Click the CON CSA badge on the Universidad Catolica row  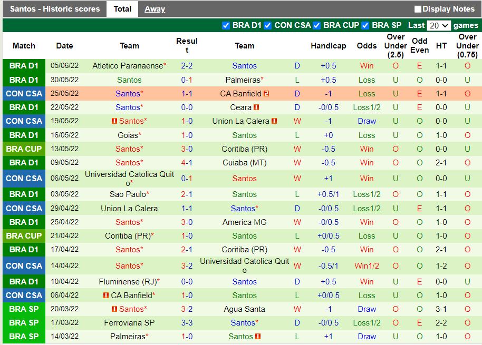24,179
